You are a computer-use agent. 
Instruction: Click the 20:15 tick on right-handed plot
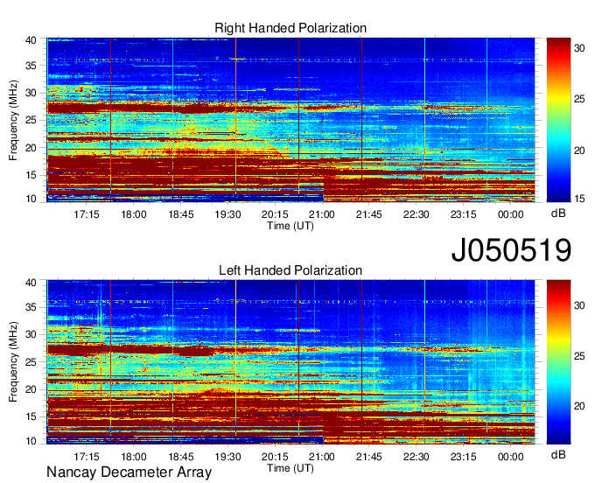click(x=275, y=214)
